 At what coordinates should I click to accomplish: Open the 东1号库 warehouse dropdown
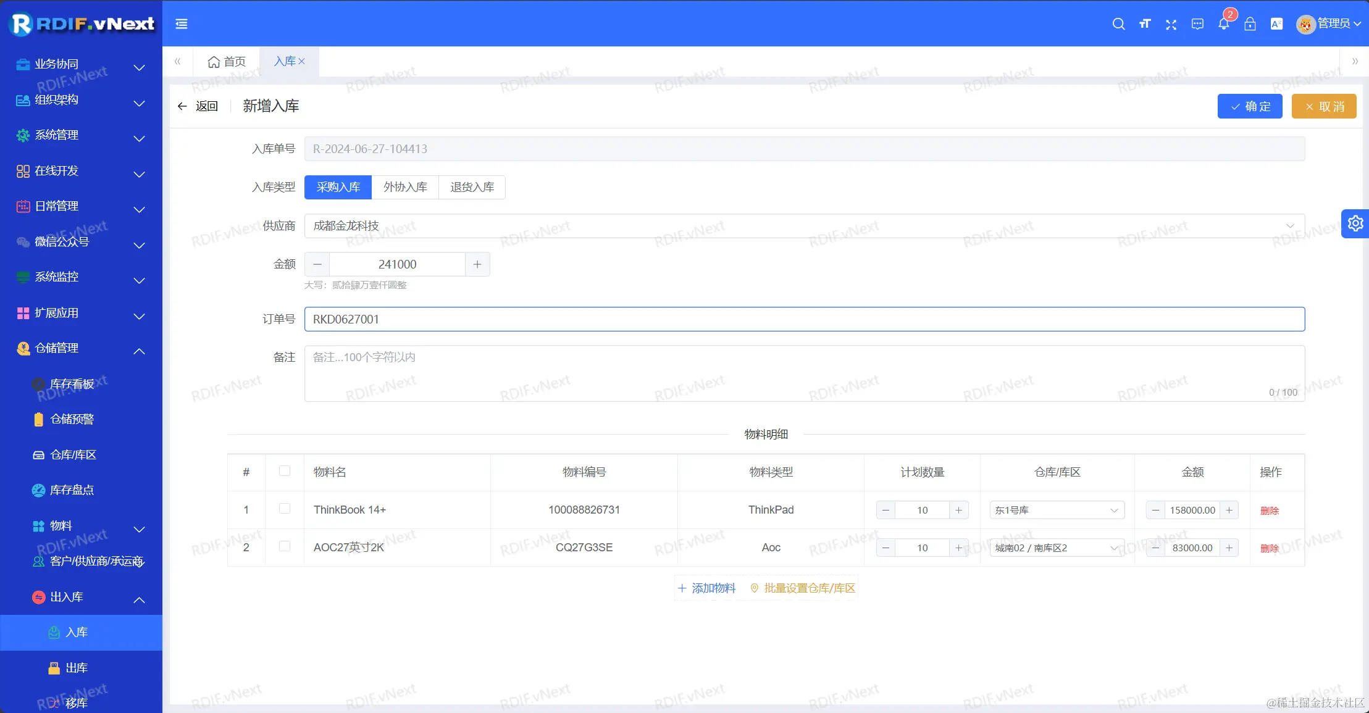pyautogui.click(x=1057, y=510)
